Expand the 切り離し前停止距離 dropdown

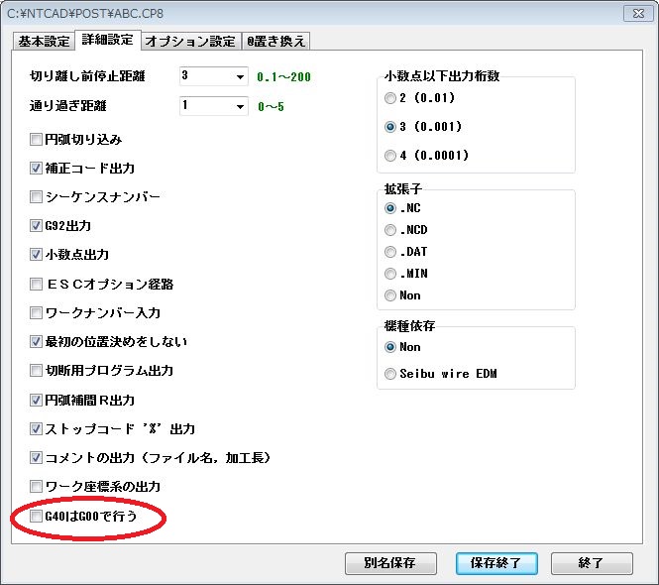240,76
